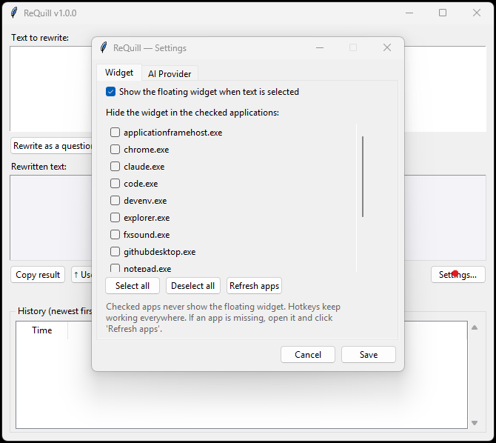Click the Deselect all button
Viewport: 496px width, 443px height.
[192, 286]
